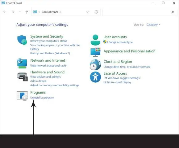Image resolution: width=179 pixels, height=148 pixels.
Task: Minimize the Control Panel window
Action: 153,3
